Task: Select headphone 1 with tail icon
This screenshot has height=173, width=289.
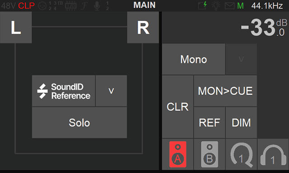Action: 241,154
